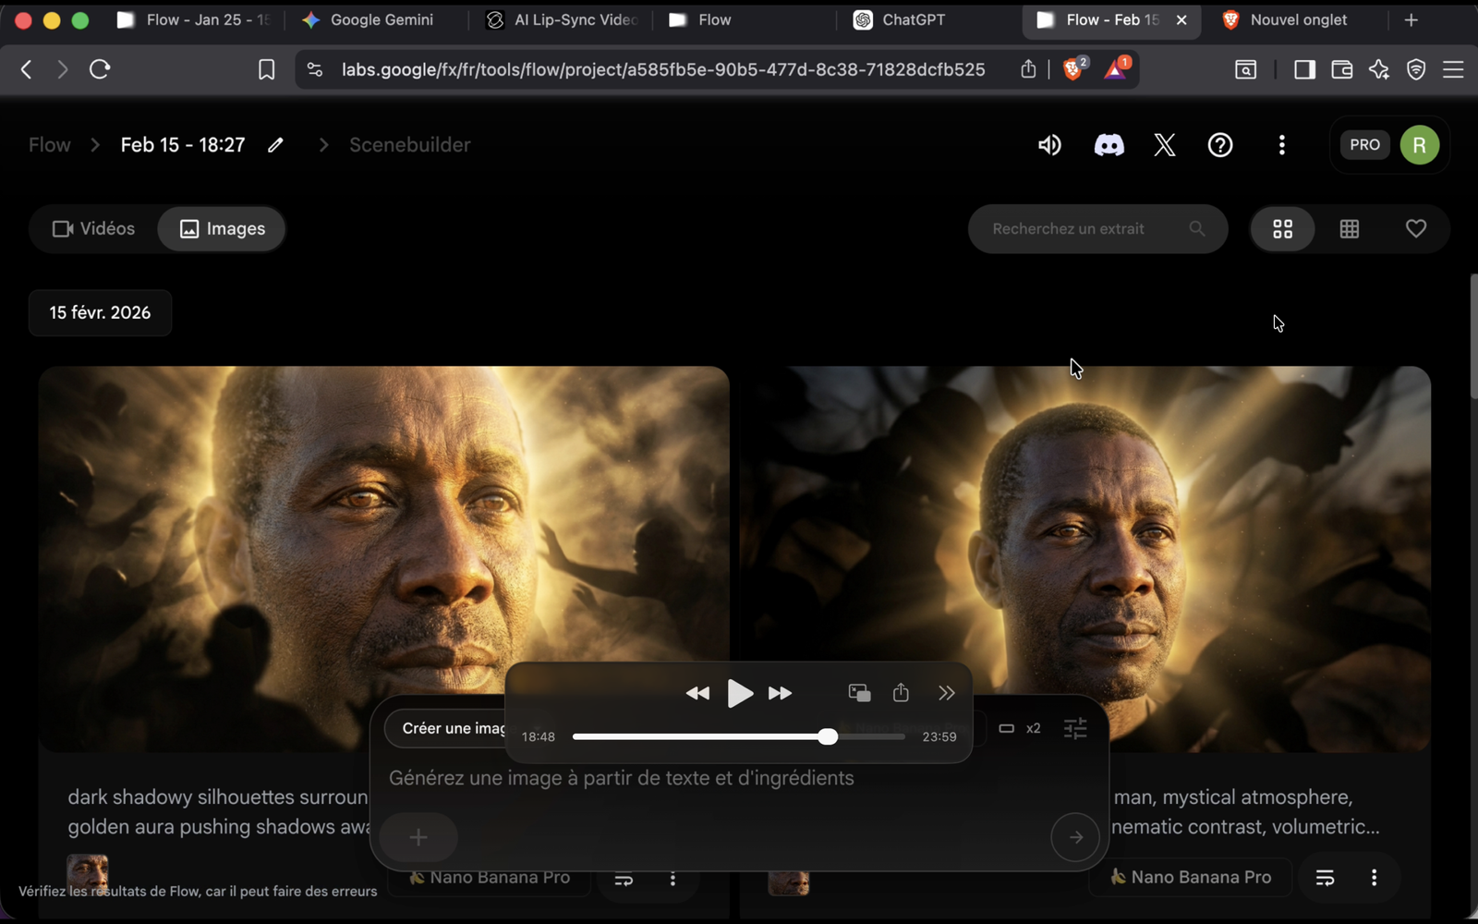This screenshot has height=924, width=1478.
Task: Open the Brave Shields lion icon
Action: point(1073,69)
